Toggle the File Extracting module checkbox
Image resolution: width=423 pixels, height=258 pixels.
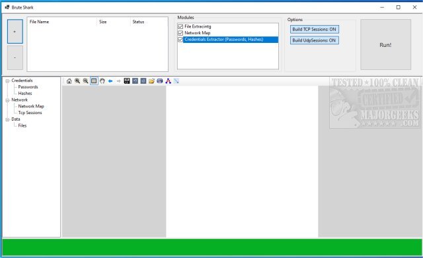point(180,26)
